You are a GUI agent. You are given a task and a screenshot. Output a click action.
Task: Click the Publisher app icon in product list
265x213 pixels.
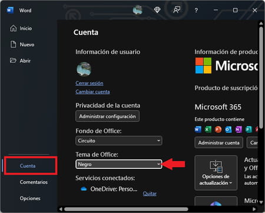coord(249,129)
